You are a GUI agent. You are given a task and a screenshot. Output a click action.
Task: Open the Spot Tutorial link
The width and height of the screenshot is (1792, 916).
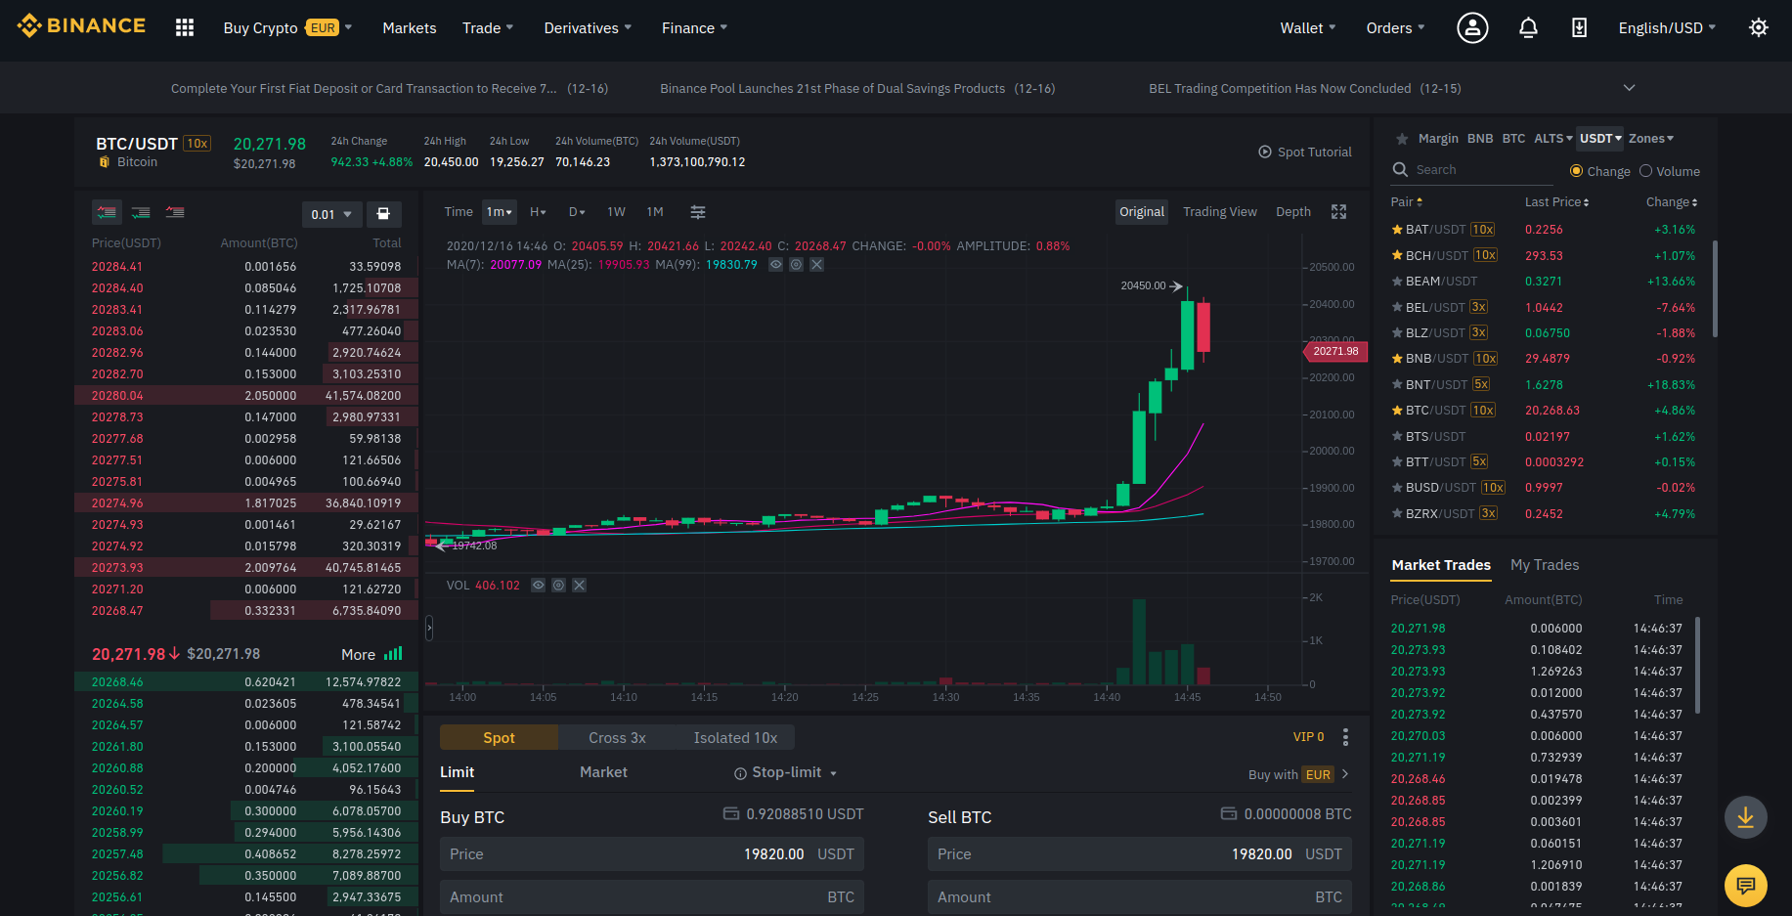pyautogui.click(x=1305, y=152)
